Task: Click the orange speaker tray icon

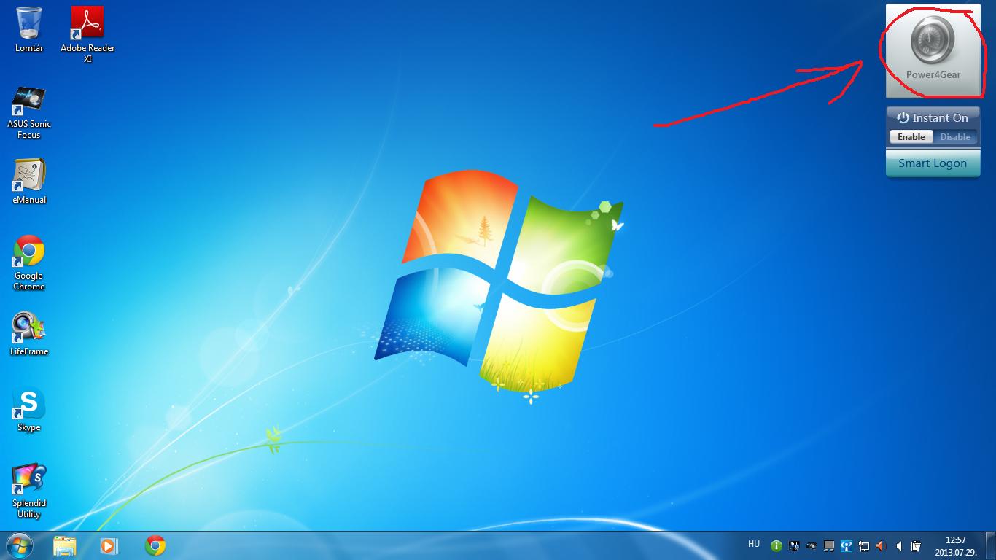Action: (882, 546)
